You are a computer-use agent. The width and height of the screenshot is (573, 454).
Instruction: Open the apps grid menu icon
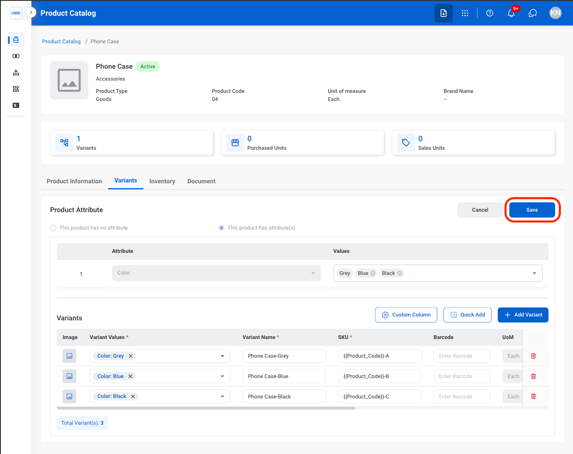tap(465, 13)
